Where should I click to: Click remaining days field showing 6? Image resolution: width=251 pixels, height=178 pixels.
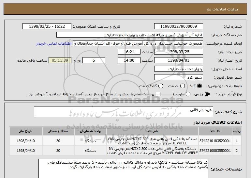94,60
